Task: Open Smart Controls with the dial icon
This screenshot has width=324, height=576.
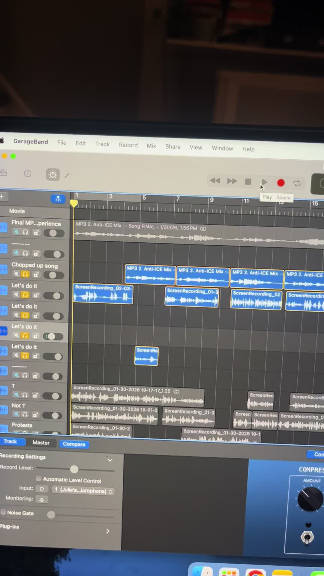Action: click(53, 174)
